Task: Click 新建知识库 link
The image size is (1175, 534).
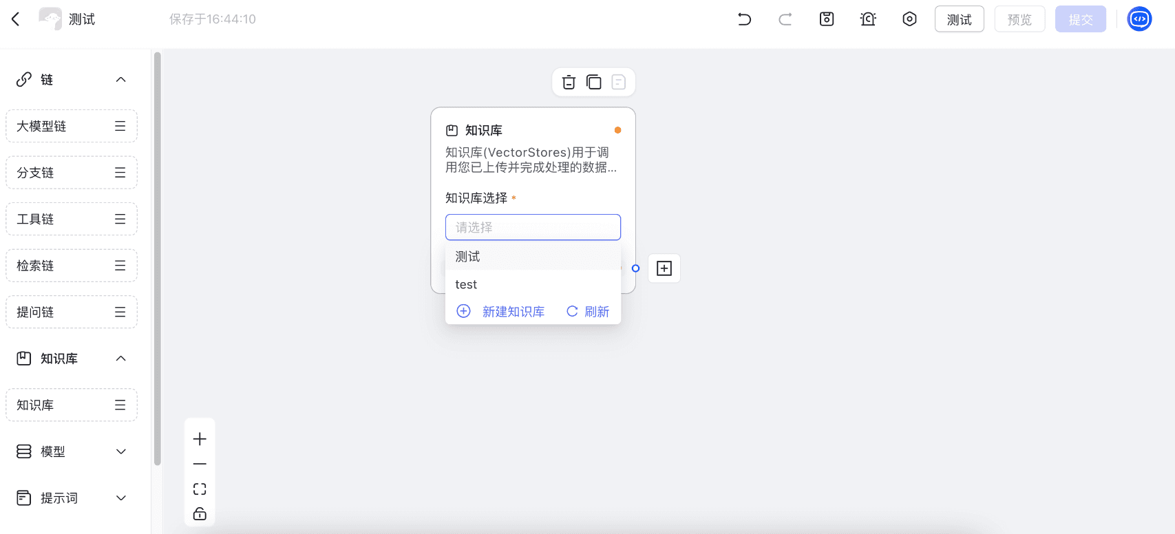Action: 501,312
